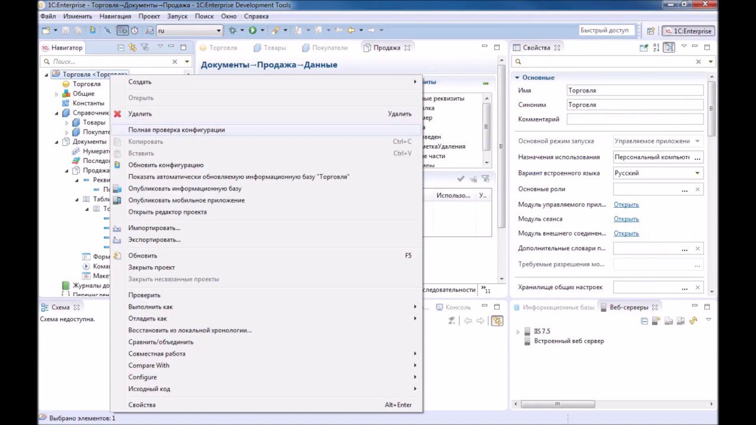Click collapse all icon in Веб-серверы panel
The width and height of the screenshot is (756, 425).
(x=644, y=321)
